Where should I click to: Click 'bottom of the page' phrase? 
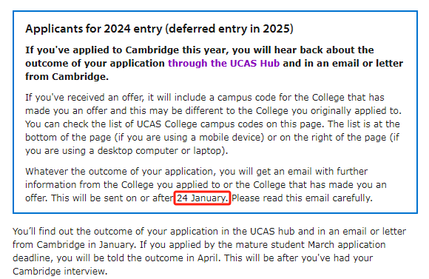(x=68, y=137)
